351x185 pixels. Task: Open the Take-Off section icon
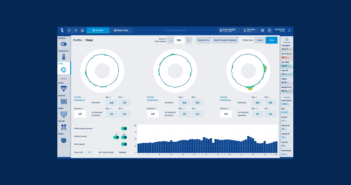[x=64, y=127]
